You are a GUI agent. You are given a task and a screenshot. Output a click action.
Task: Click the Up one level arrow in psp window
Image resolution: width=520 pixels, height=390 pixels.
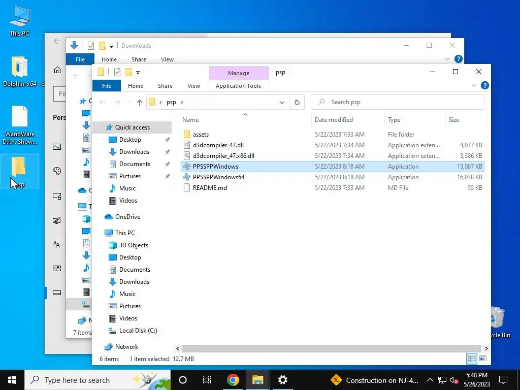[139, 103]
